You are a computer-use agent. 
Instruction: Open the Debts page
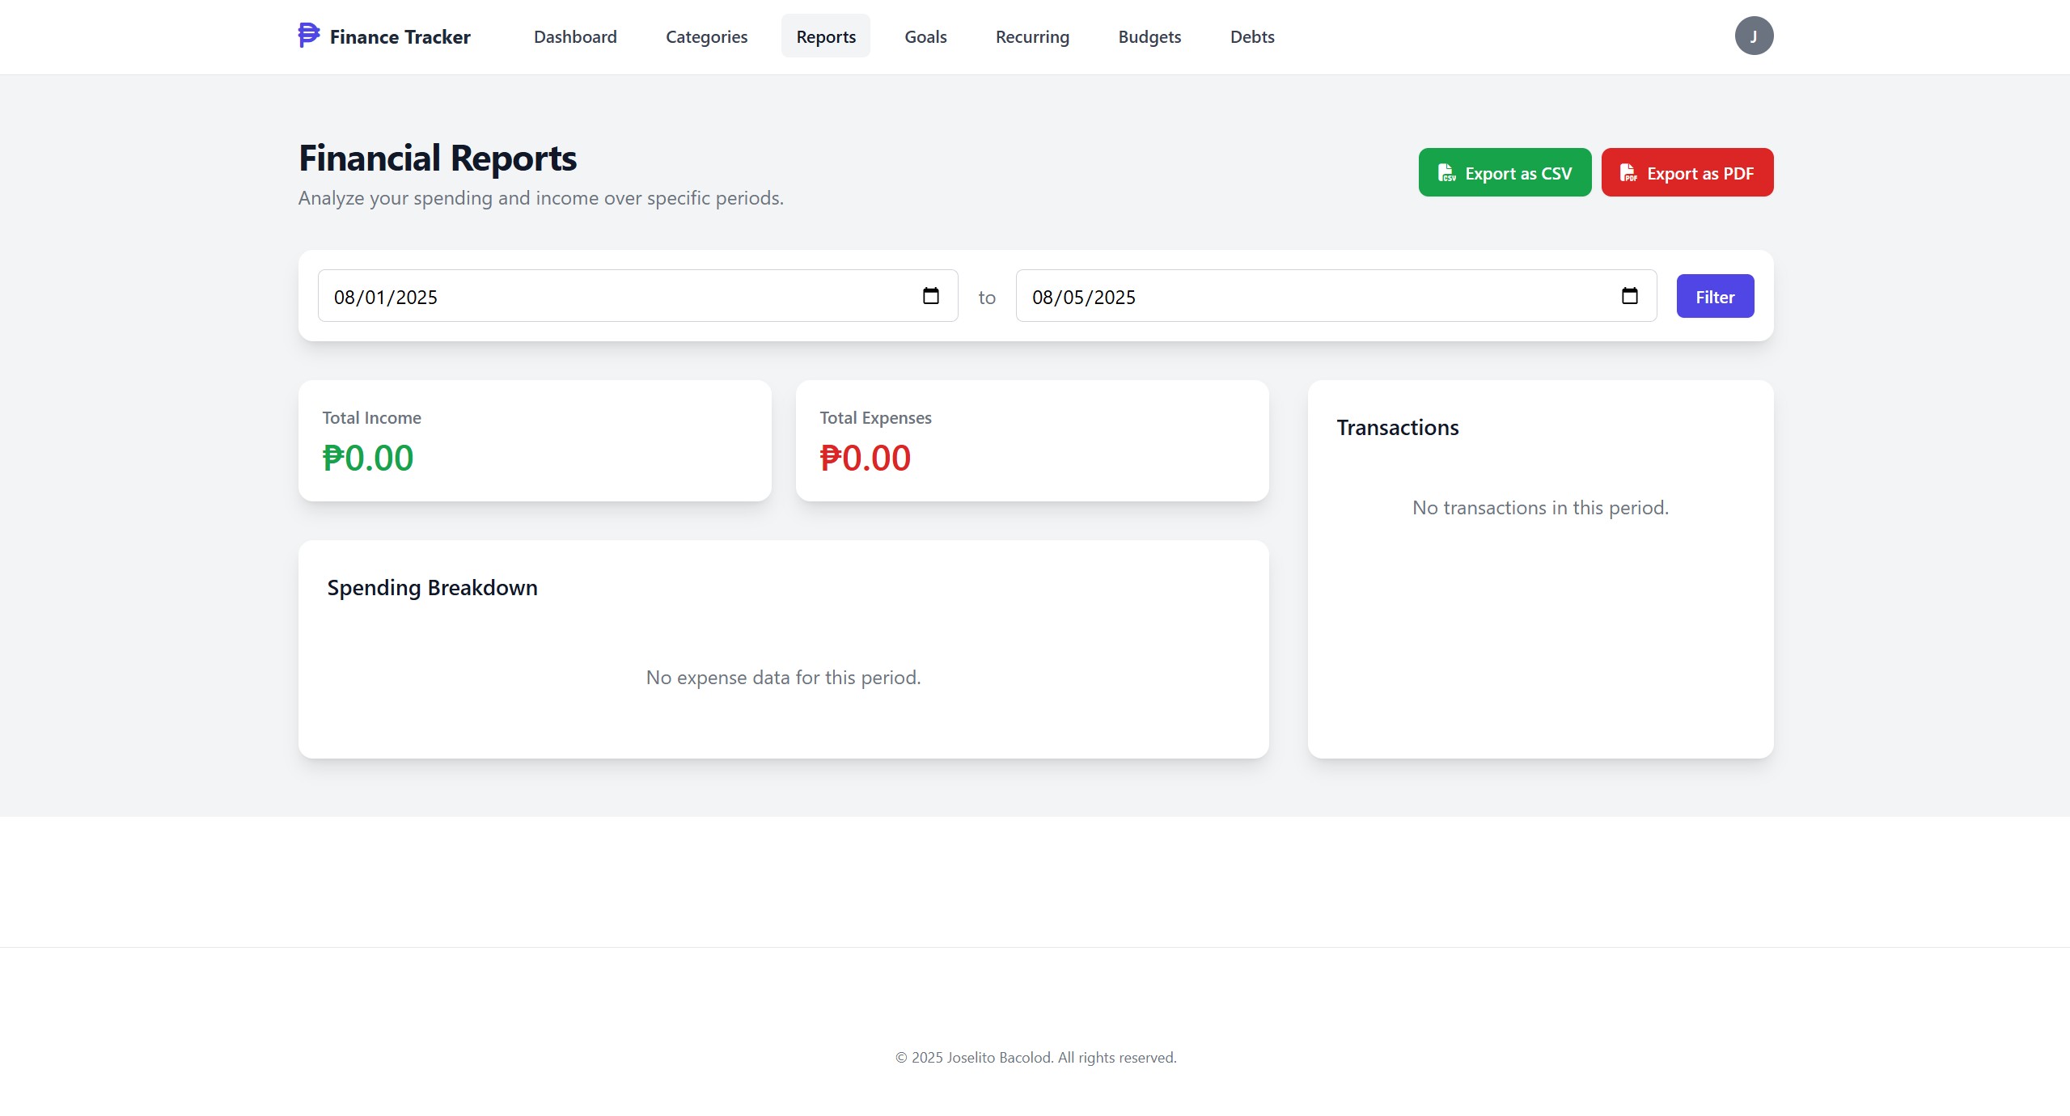click(1251, 37)
